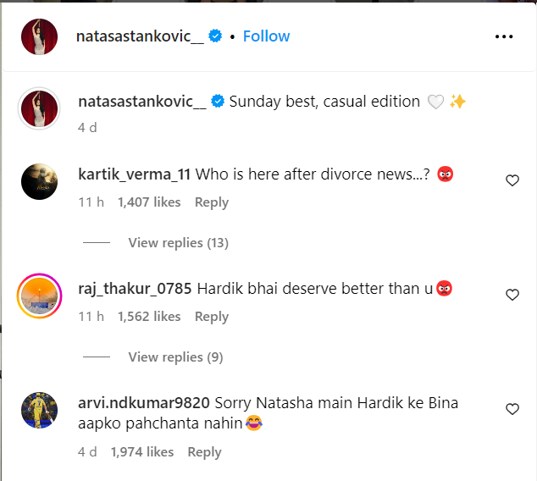Reply to raj_thakur_0785's comment
537x481 pixels.
coord(212,317)
